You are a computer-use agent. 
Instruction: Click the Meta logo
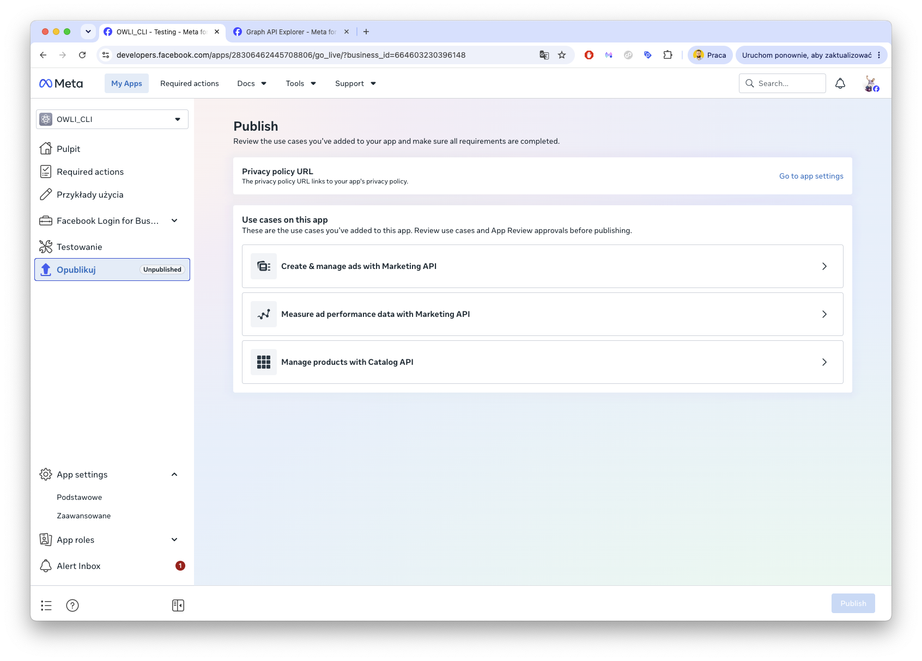61,83
